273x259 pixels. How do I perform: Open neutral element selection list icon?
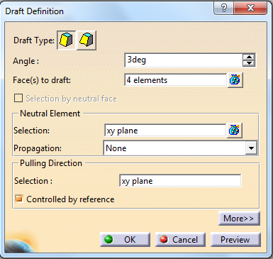coord(234,131)
